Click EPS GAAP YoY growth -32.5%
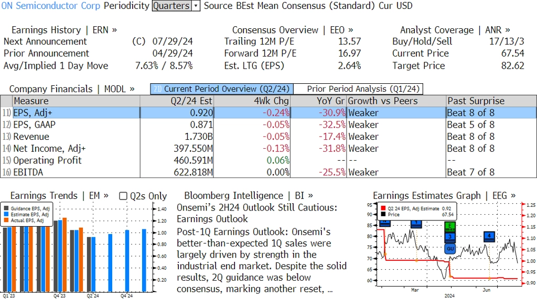Viewport: 537px width, 299px height. [x=332, y=125]
